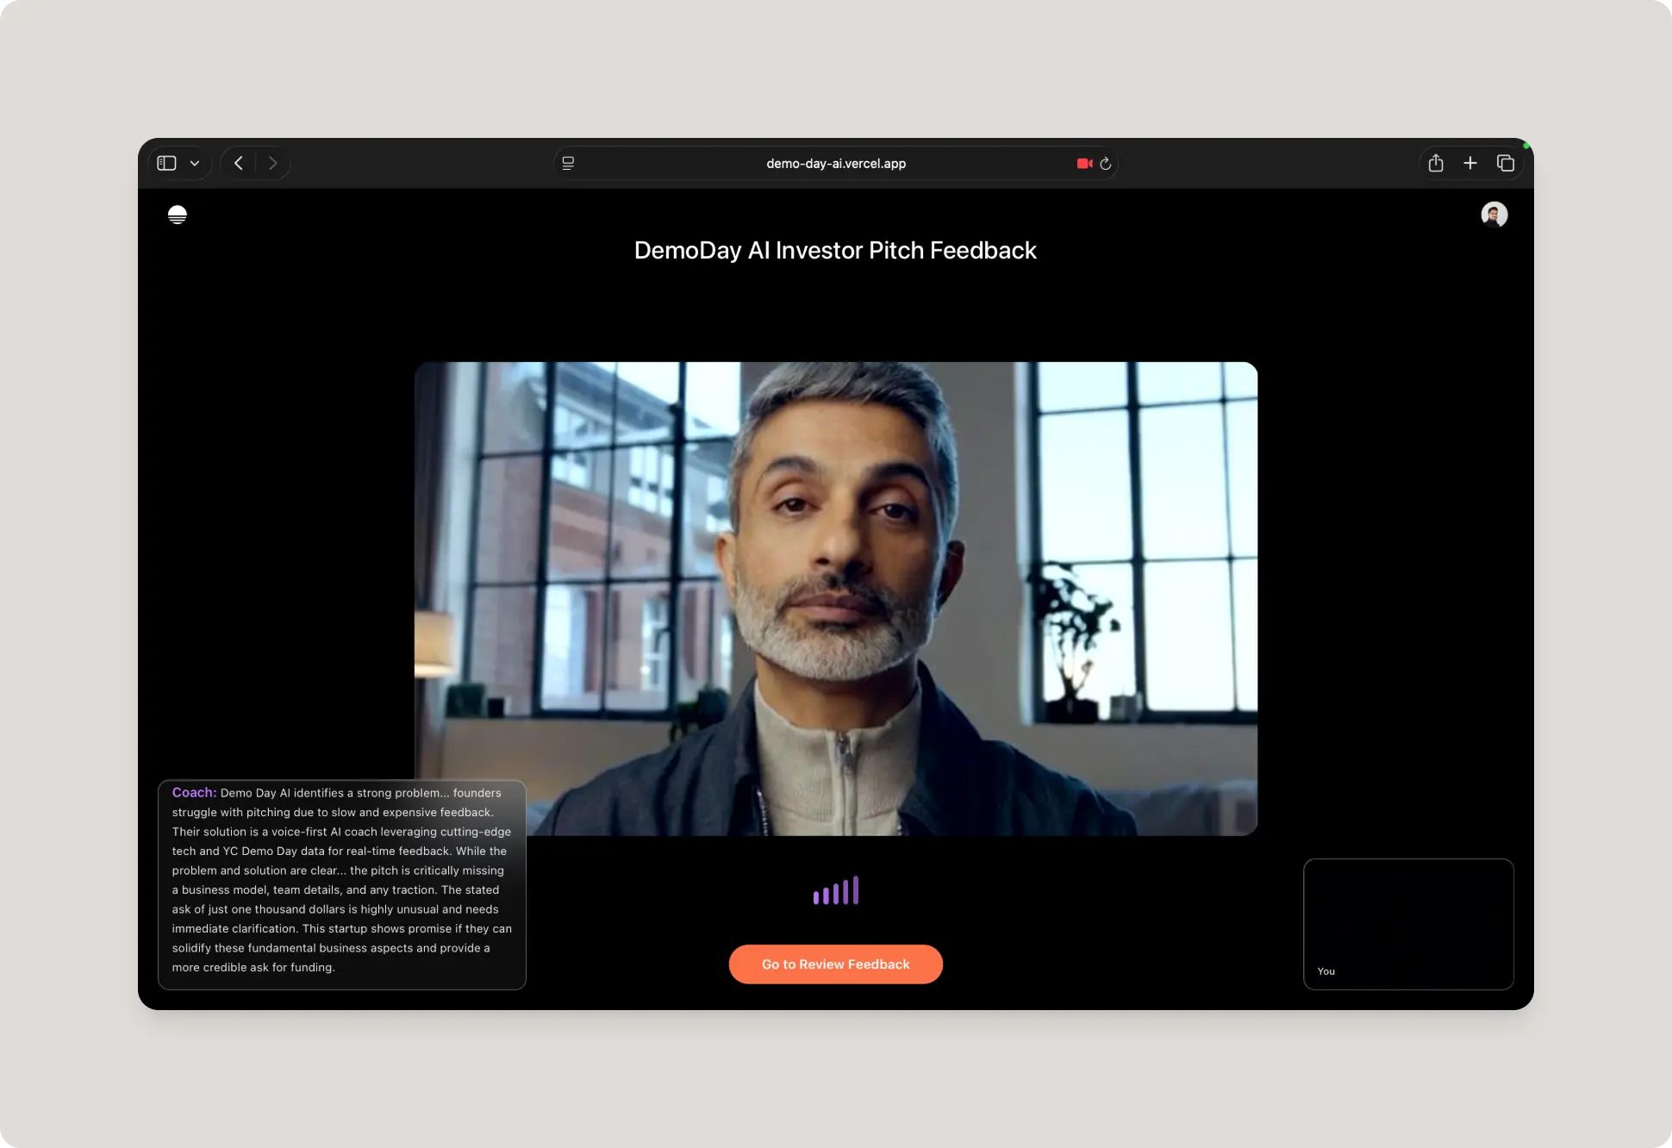Toggle the Safari sidebar icon
Image resolution: width=1672 pixels, height=1148 pixels.
(x=167, y=163)
